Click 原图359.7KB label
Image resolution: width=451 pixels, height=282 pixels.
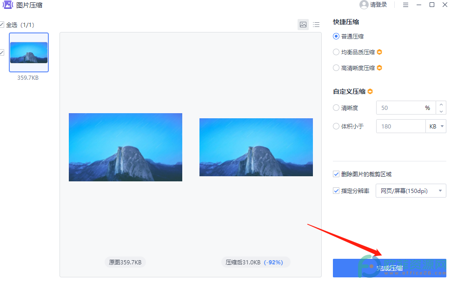[125, 262]
